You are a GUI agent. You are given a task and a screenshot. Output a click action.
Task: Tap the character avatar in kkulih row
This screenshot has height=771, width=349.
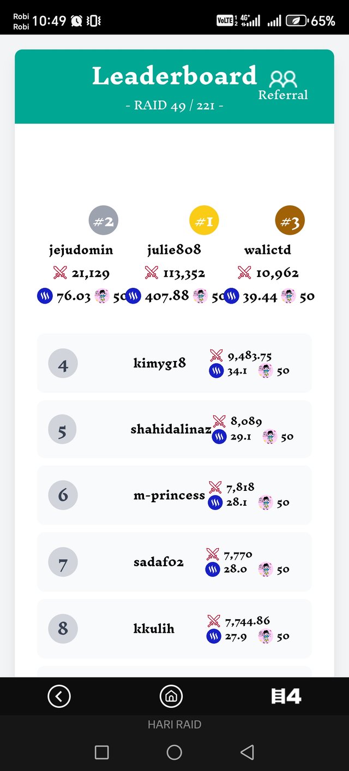pyautogui.click(x=266, y=637)
